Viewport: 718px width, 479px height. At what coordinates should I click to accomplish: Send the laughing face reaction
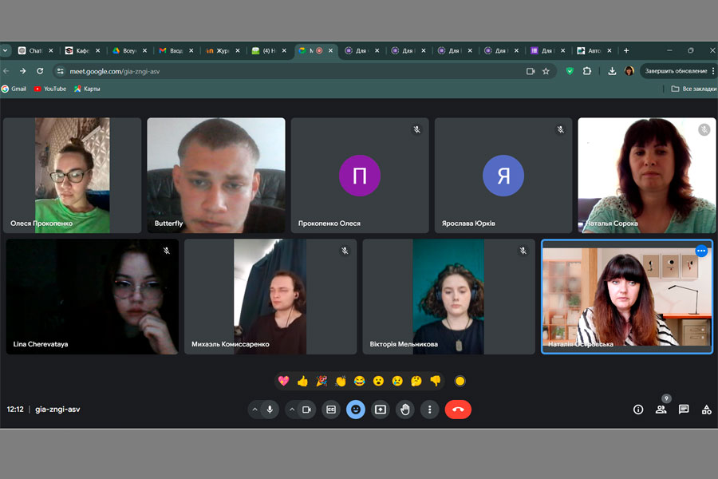(360, 381)
